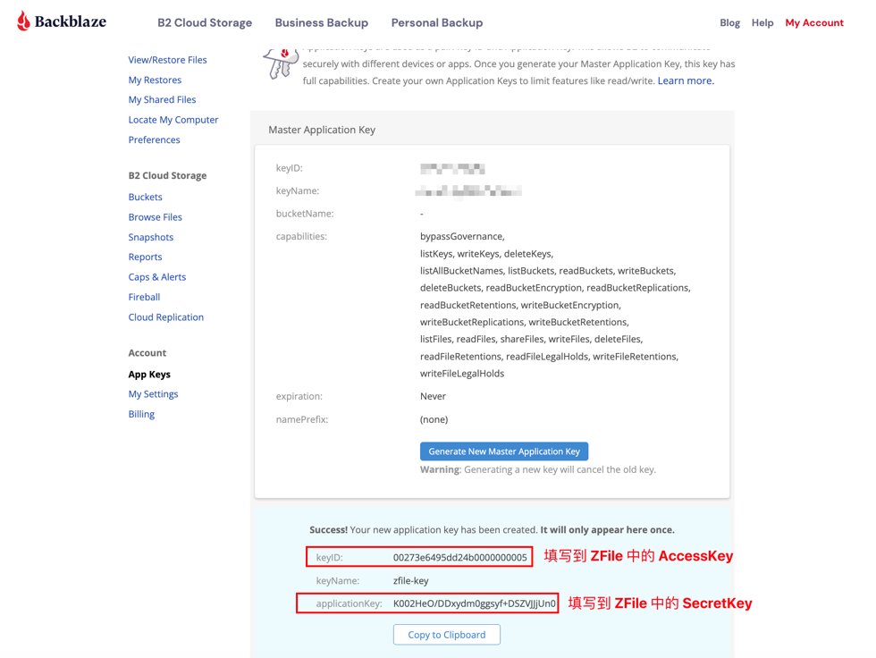Go to the Blog page

click(x=729, y=23)
